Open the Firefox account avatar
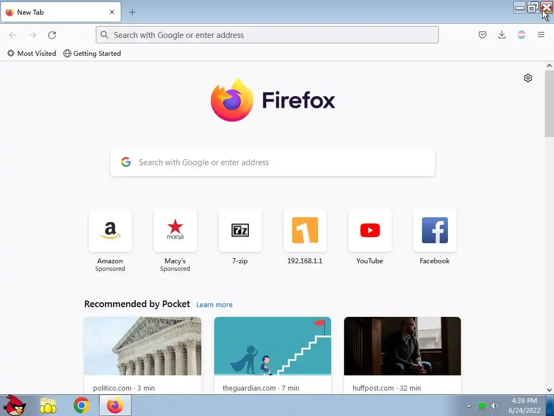 (521, 35)
